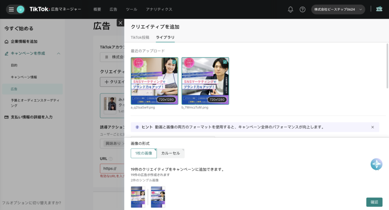Click the TikTok account grid icon
Image resolution: width=389 pixels, height=210 pixels.
click(x=106, y=57)
